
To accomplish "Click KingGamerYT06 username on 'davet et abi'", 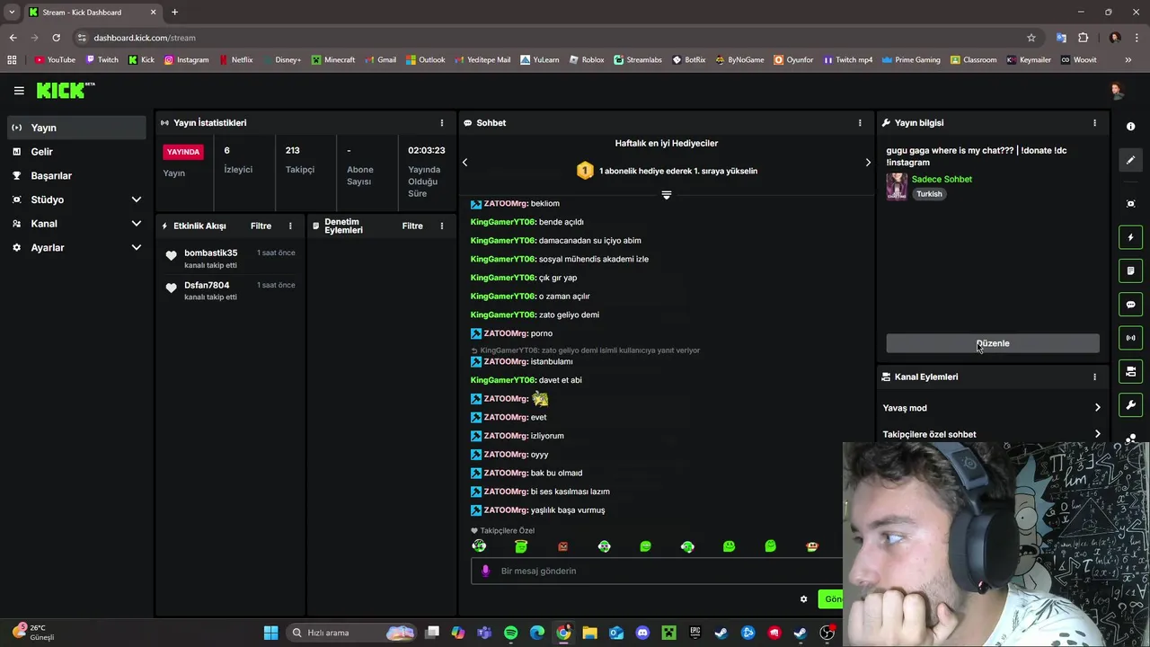I will click(502, 380).
